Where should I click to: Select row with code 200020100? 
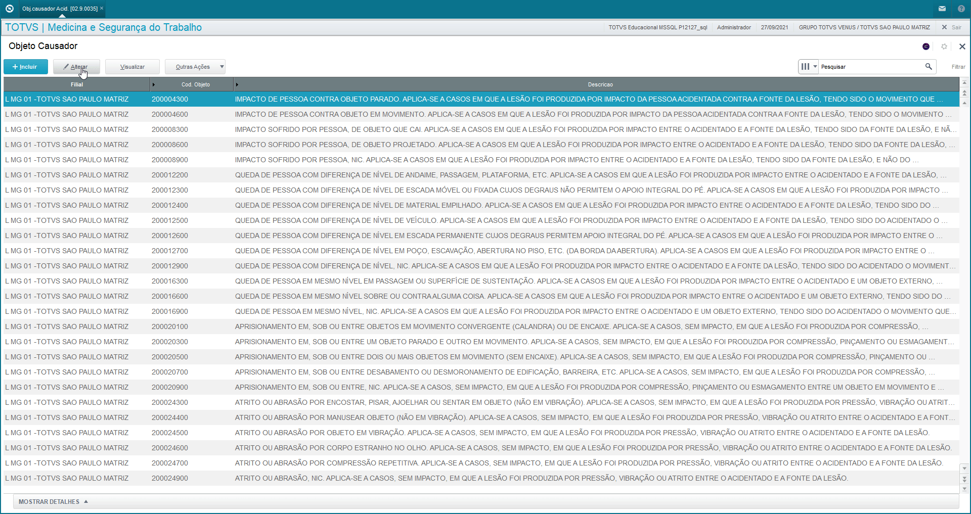point(481,326)
